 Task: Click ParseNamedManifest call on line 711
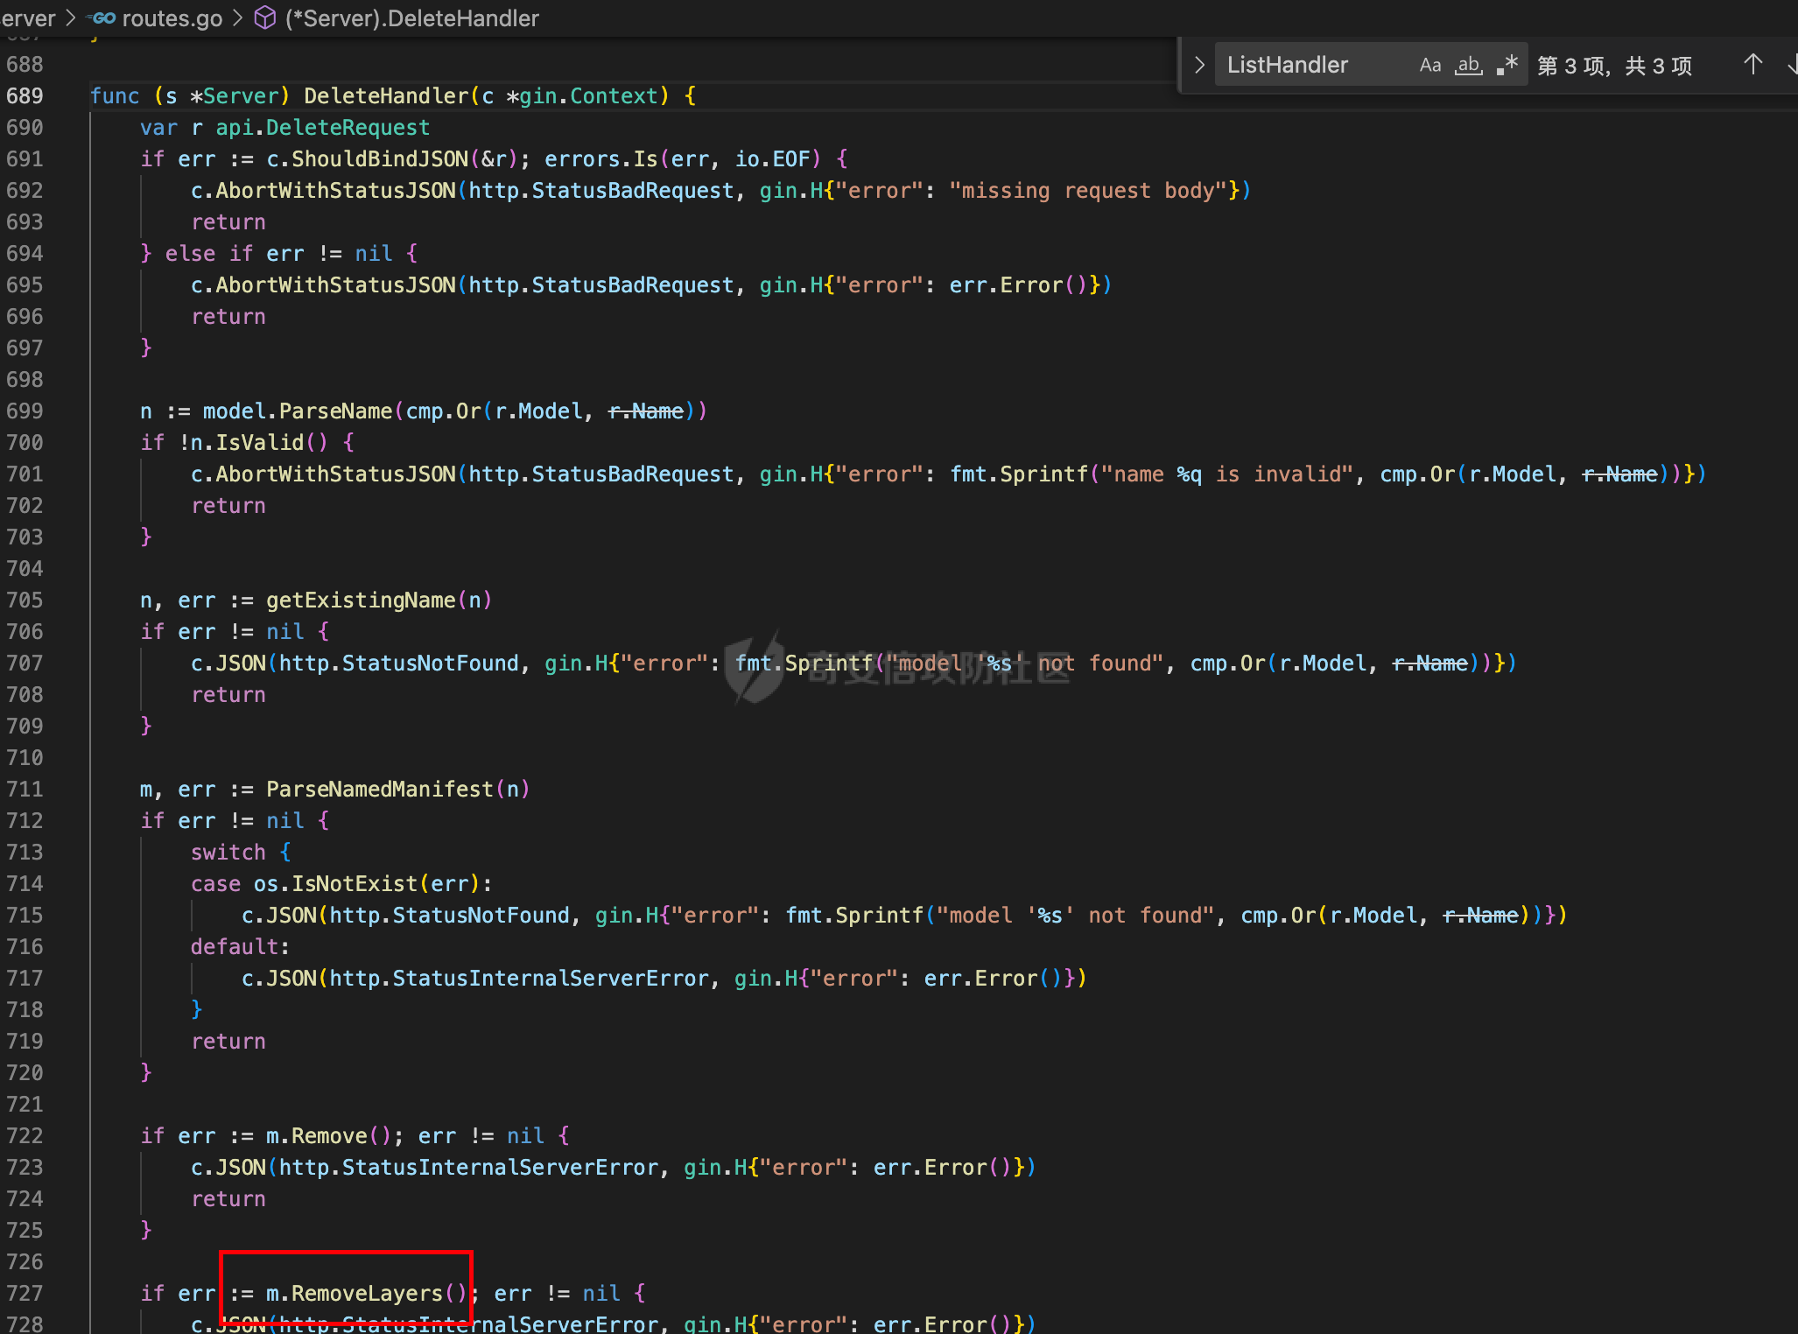point(380,789)
